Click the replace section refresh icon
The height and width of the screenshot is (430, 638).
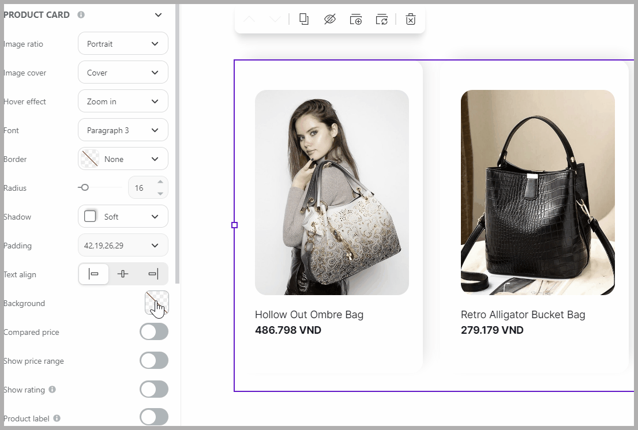point(382,19)
